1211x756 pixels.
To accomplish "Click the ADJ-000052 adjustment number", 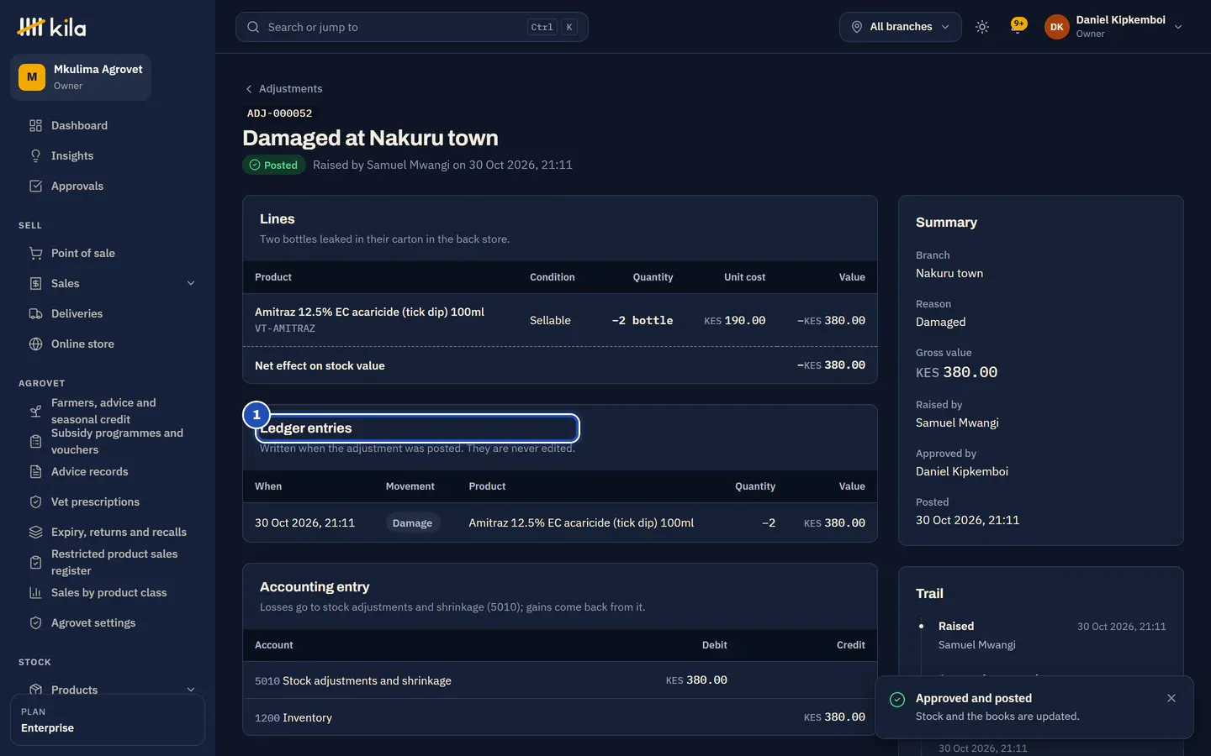I will (280, 113).
